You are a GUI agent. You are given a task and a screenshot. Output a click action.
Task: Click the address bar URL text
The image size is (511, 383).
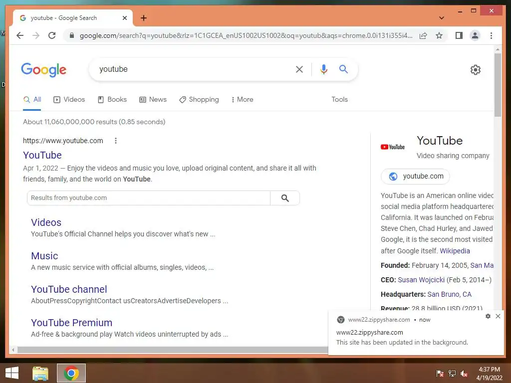coord(246,35)
